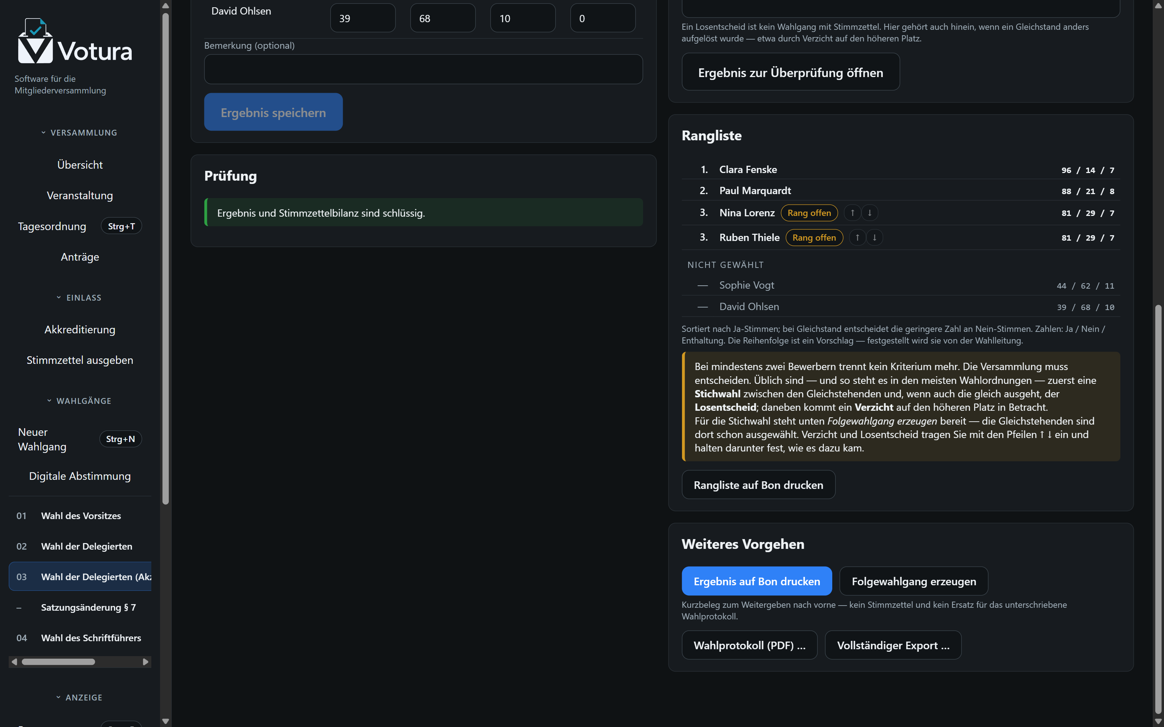Open Akkreditierung in the sidebar
This screenshot has height=727, width=1164.
[x=80, y=329]
